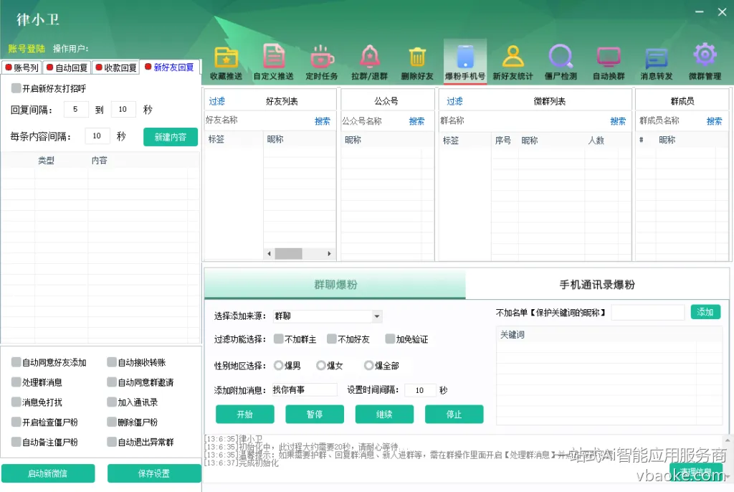
Task: Open the 拉群/退群 bell icon
Action: point(369,62)
